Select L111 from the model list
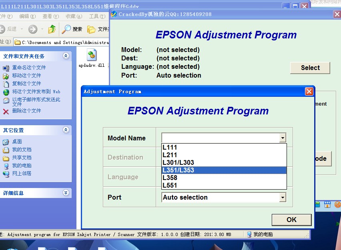This screenshot has width=341, height=250. [x=224, y=147]
